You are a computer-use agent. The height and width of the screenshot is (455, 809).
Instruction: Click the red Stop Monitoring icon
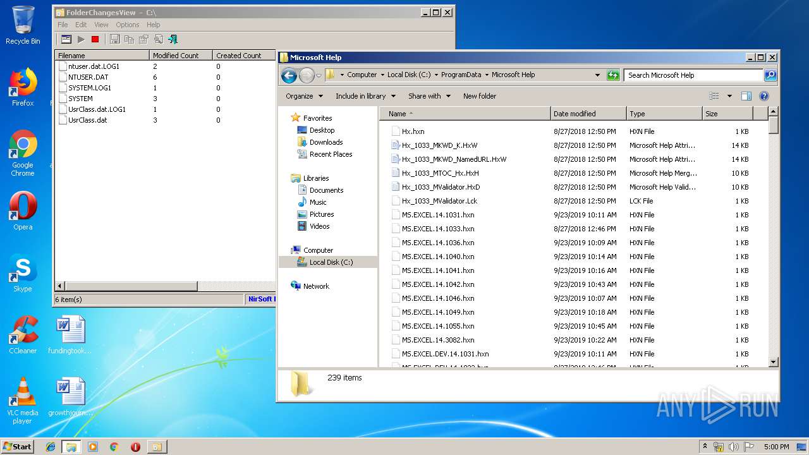(x=95, y=39)
